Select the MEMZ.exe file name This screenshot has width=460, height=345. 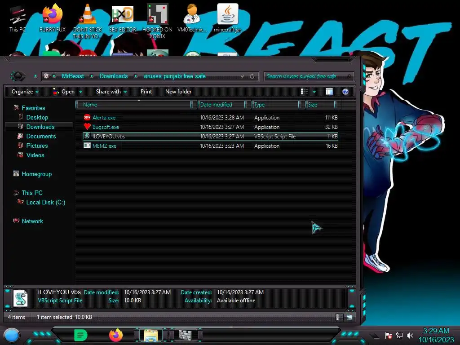pos(104,146)
